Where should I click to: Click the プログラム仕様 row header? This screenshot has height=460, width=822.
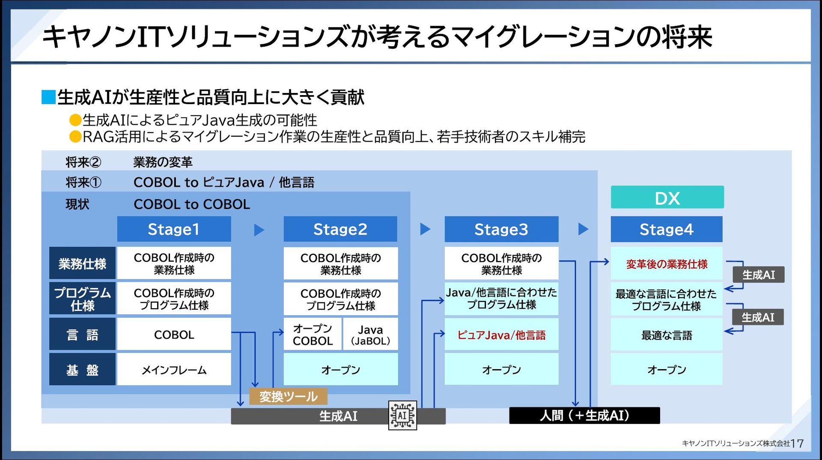pyautogui.click(x=82, y=299)
